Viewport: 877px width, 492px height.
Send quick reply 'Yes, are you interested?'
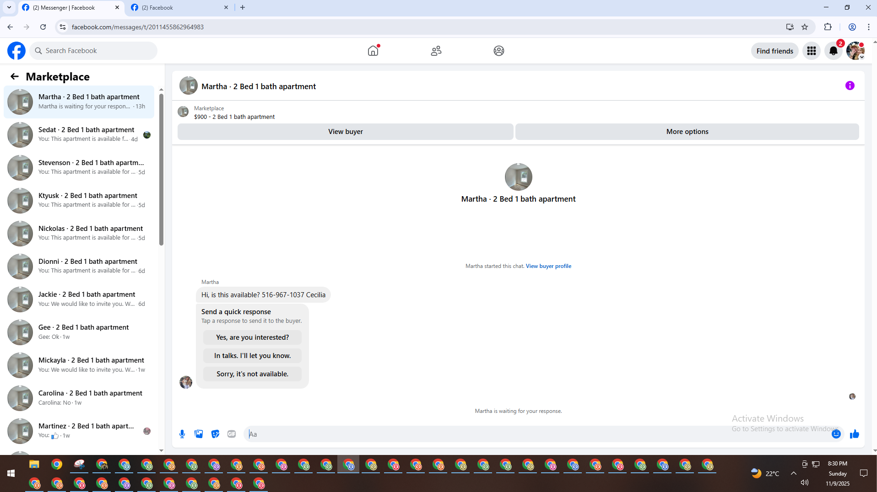[x=252, y=337]
